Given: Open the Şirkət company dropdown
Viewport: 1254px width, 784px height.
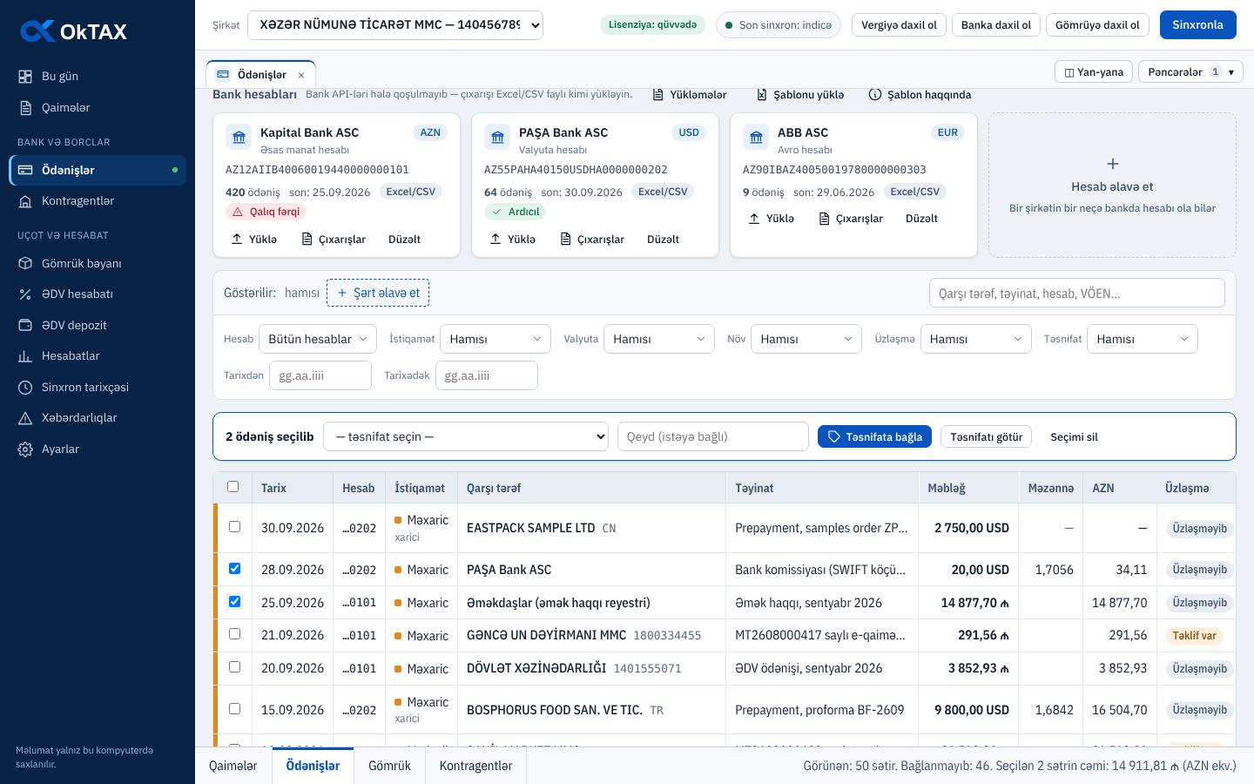Looking at the screenshot, I should pos(395,25).
